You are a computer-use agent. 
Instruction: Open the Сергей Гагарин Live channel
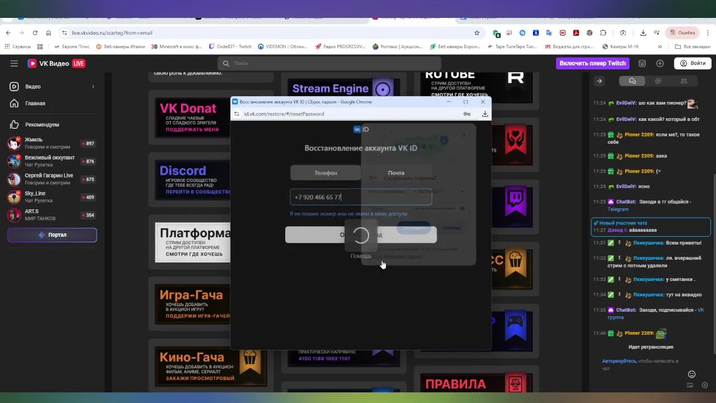(x=52, y=179)
